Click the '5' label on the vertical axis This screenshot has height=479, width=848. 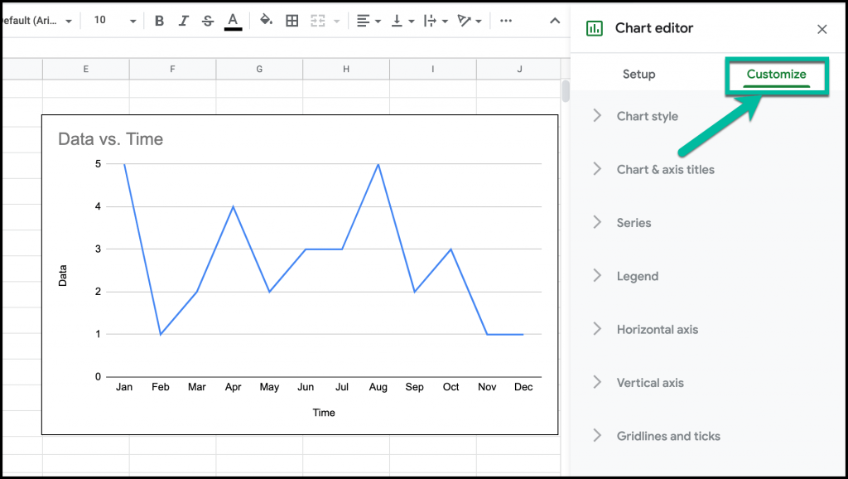click(x=98, y=163)
